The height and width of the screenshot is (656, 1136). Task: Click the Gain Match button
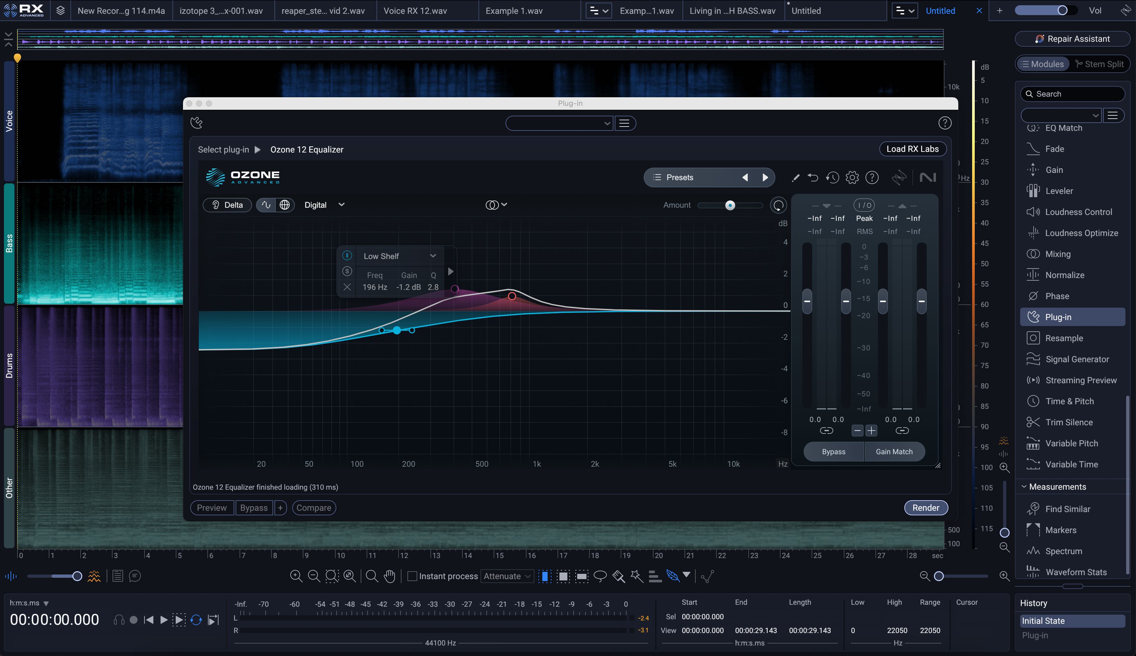tap(894, 452)
